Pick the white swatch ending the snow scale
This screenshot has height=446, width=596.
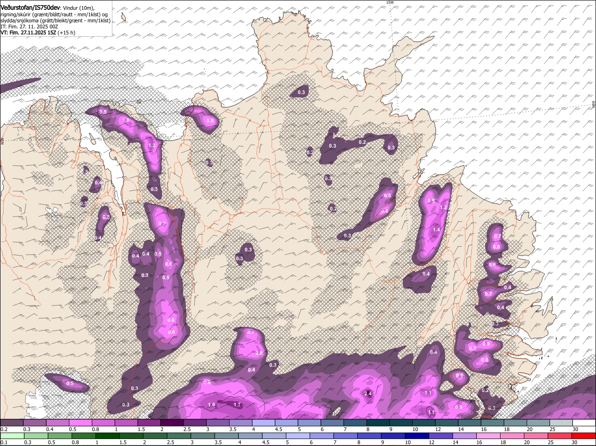pos(584,423)
